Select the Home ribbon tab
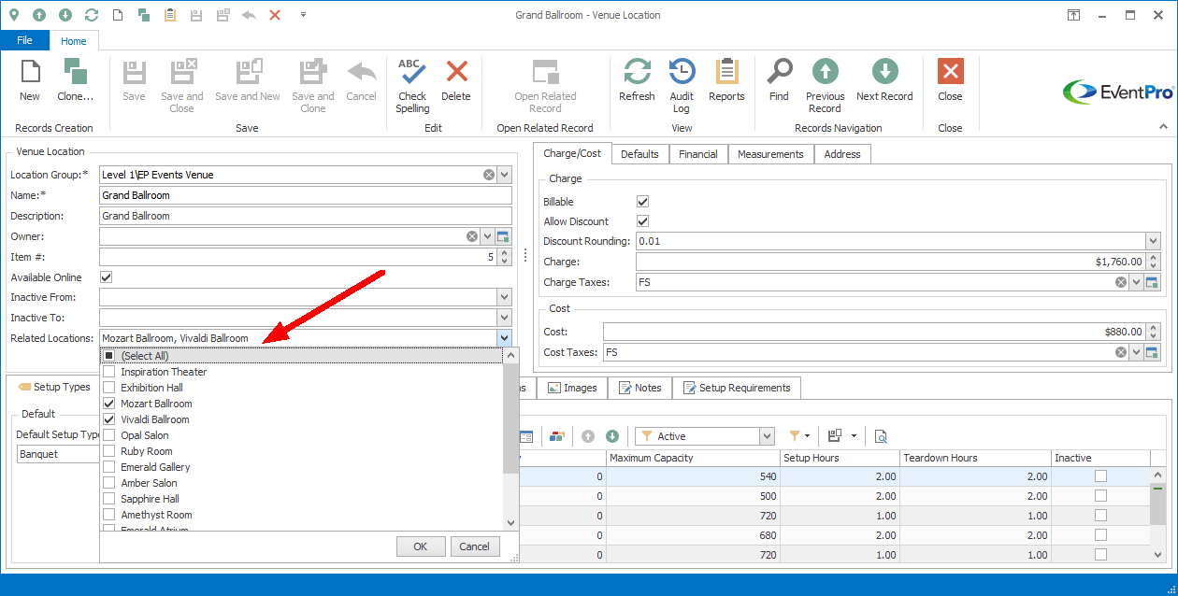This screenshot has height=596, width=1178. (x=74, y=41)
